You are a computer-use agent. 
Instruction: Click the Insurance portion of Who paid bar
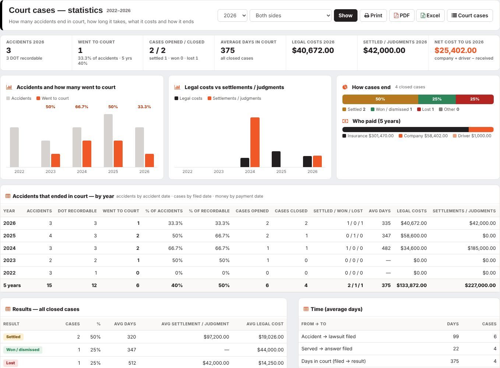[405, 130]
